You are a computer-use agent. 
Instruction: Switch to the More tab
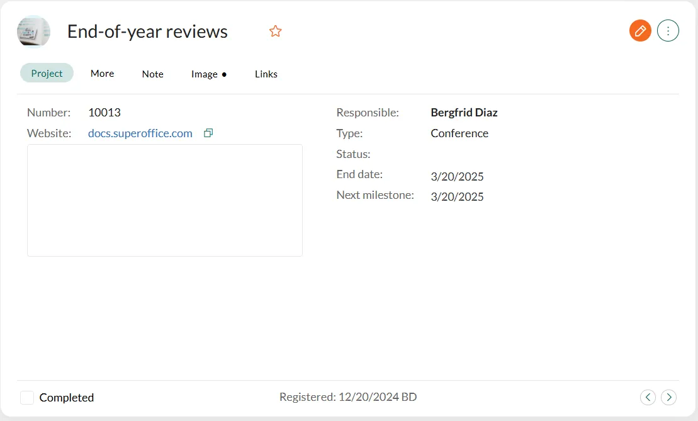(x=102, y=74)
